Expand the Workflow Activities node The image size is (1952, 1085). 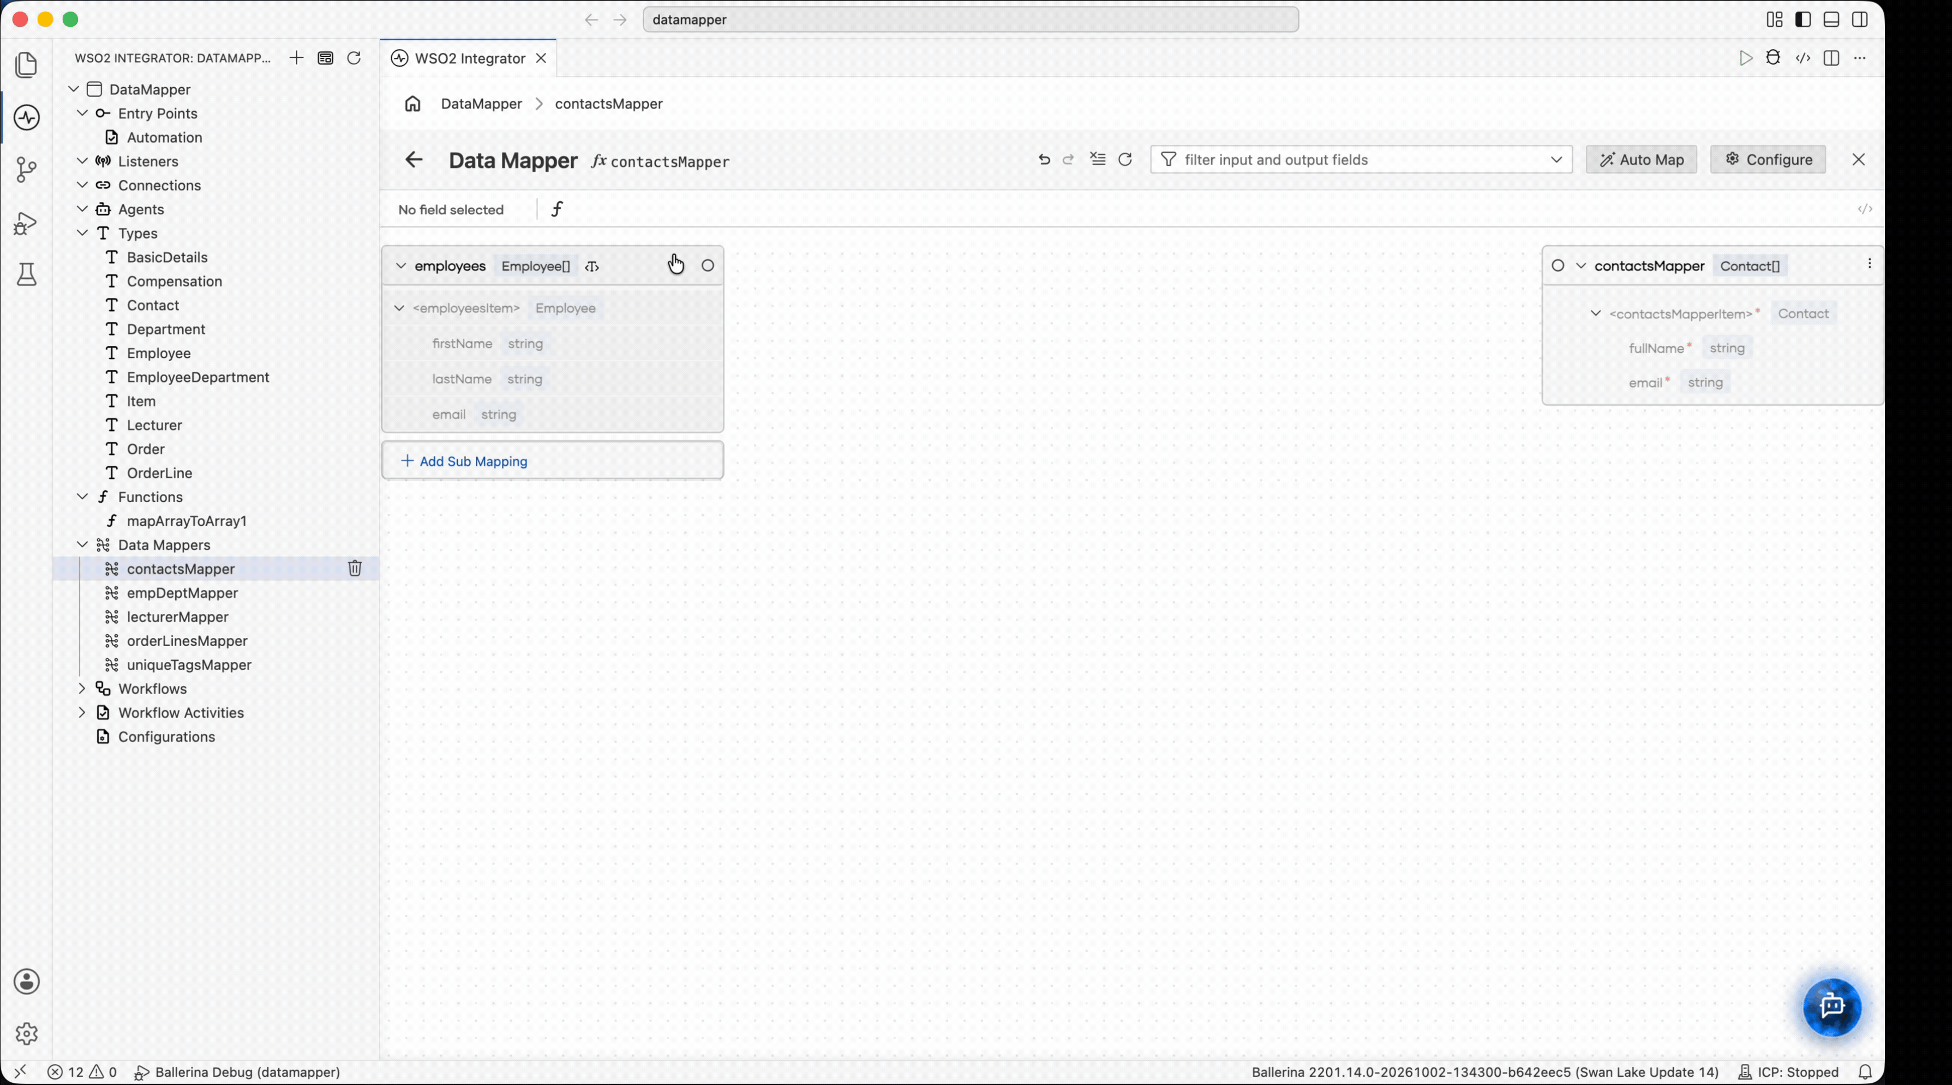pyautogui.click(x=82, y=713)
